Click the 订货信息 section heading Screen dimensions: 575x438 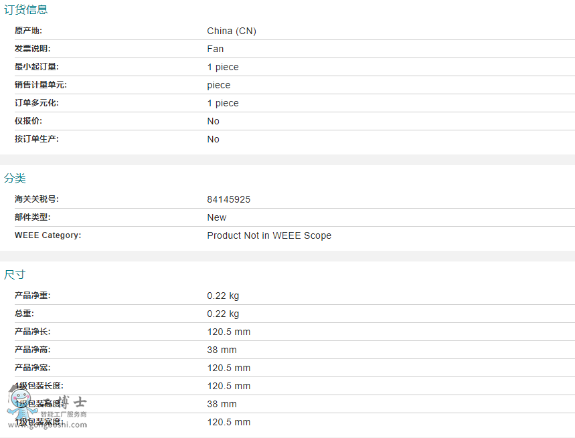[x=26, y=9]
